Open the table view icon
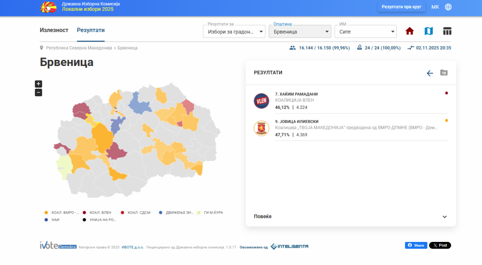 [447, 31]
